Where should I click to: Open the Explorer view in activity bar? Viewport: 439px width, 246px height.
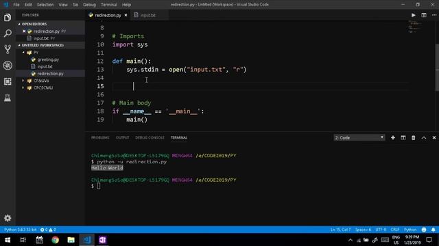(8, 18)
